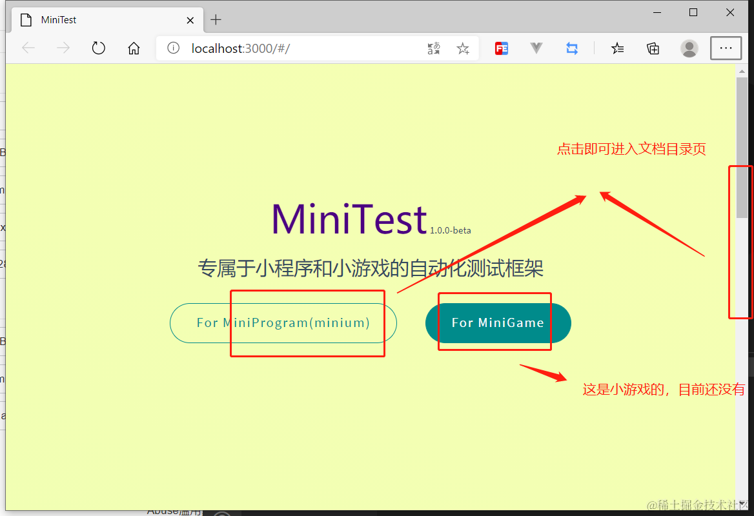Click the back navigation arrow
Viewport: 754px width, 516px height.
[x=28, y=48]
